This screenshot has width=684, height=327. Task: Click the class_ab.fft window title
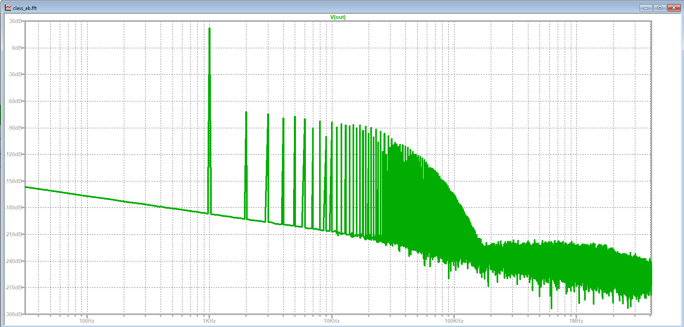coord(25,8)
